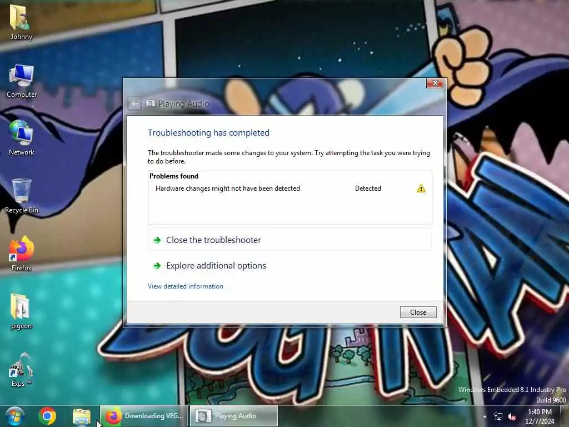Click the Troubleshooting has completed heading

tap(208, 133)
